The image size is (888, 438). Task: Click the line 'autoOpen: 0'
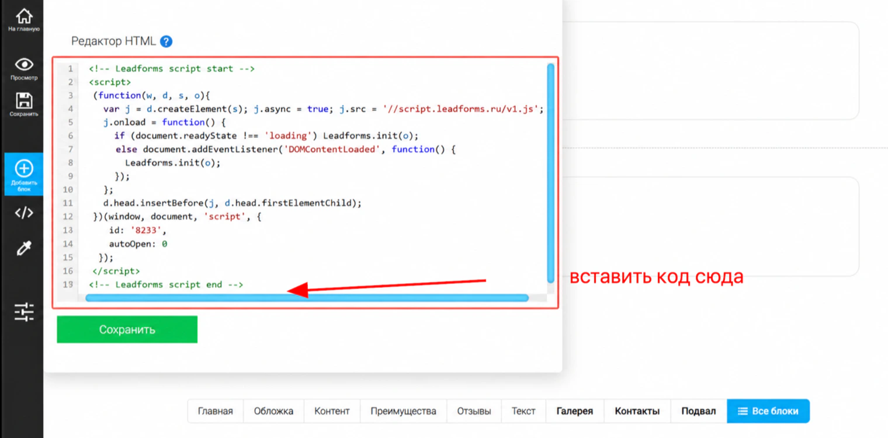[x=138, y=244]
